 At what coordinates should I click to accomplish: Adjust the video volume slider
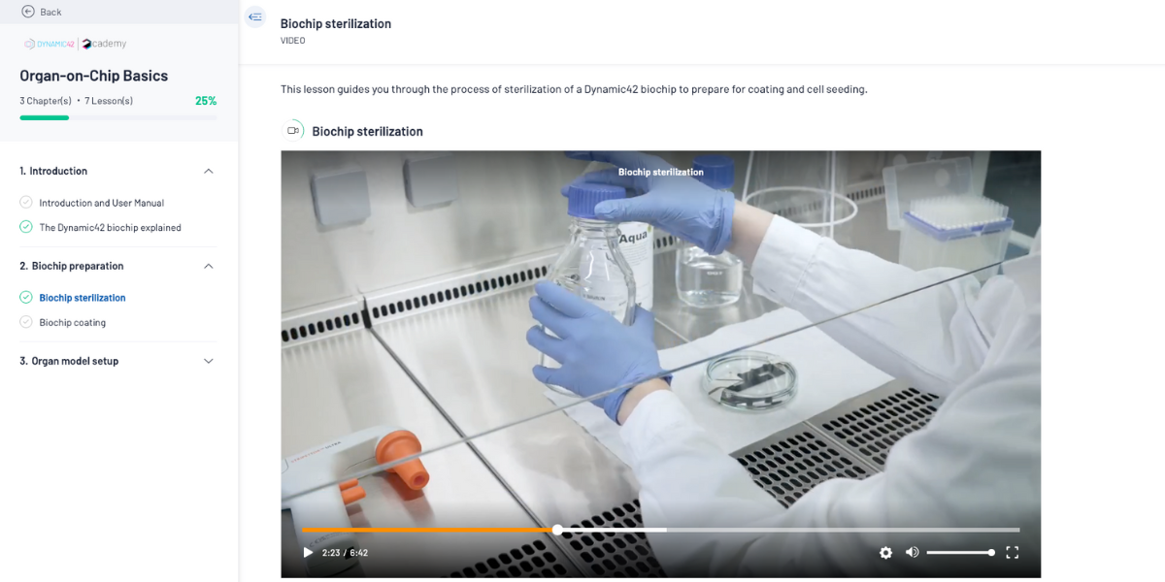pyautogui.click(x=959, y=552)
